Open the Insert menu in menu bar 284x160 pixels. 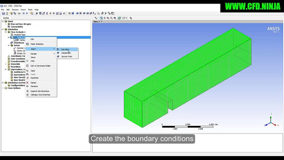[x=23, y=10]
